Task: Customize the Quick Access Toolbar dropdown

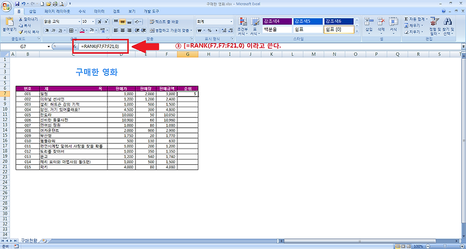Action: click(x=70, y=4)
